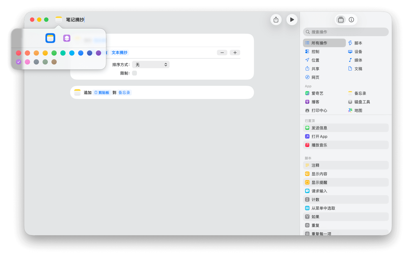Enable the 限制 checkbox

point(134,73)
